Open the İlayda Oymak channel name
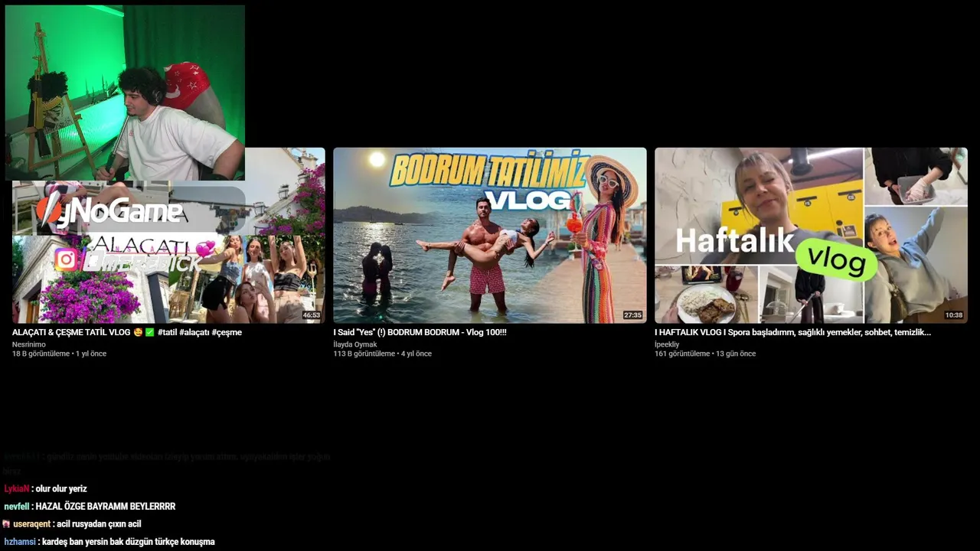This screenshot has height=551, width=980. click(354, 344)
